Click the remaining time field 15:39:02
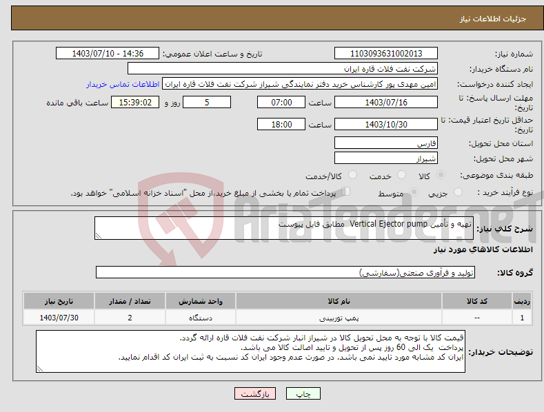Viewport: 544px width, 412px height. pos(135,102)
